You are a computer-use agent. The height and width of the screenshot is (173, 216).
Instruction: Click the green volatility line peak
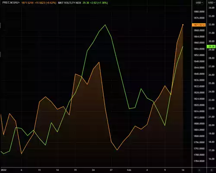105,25
